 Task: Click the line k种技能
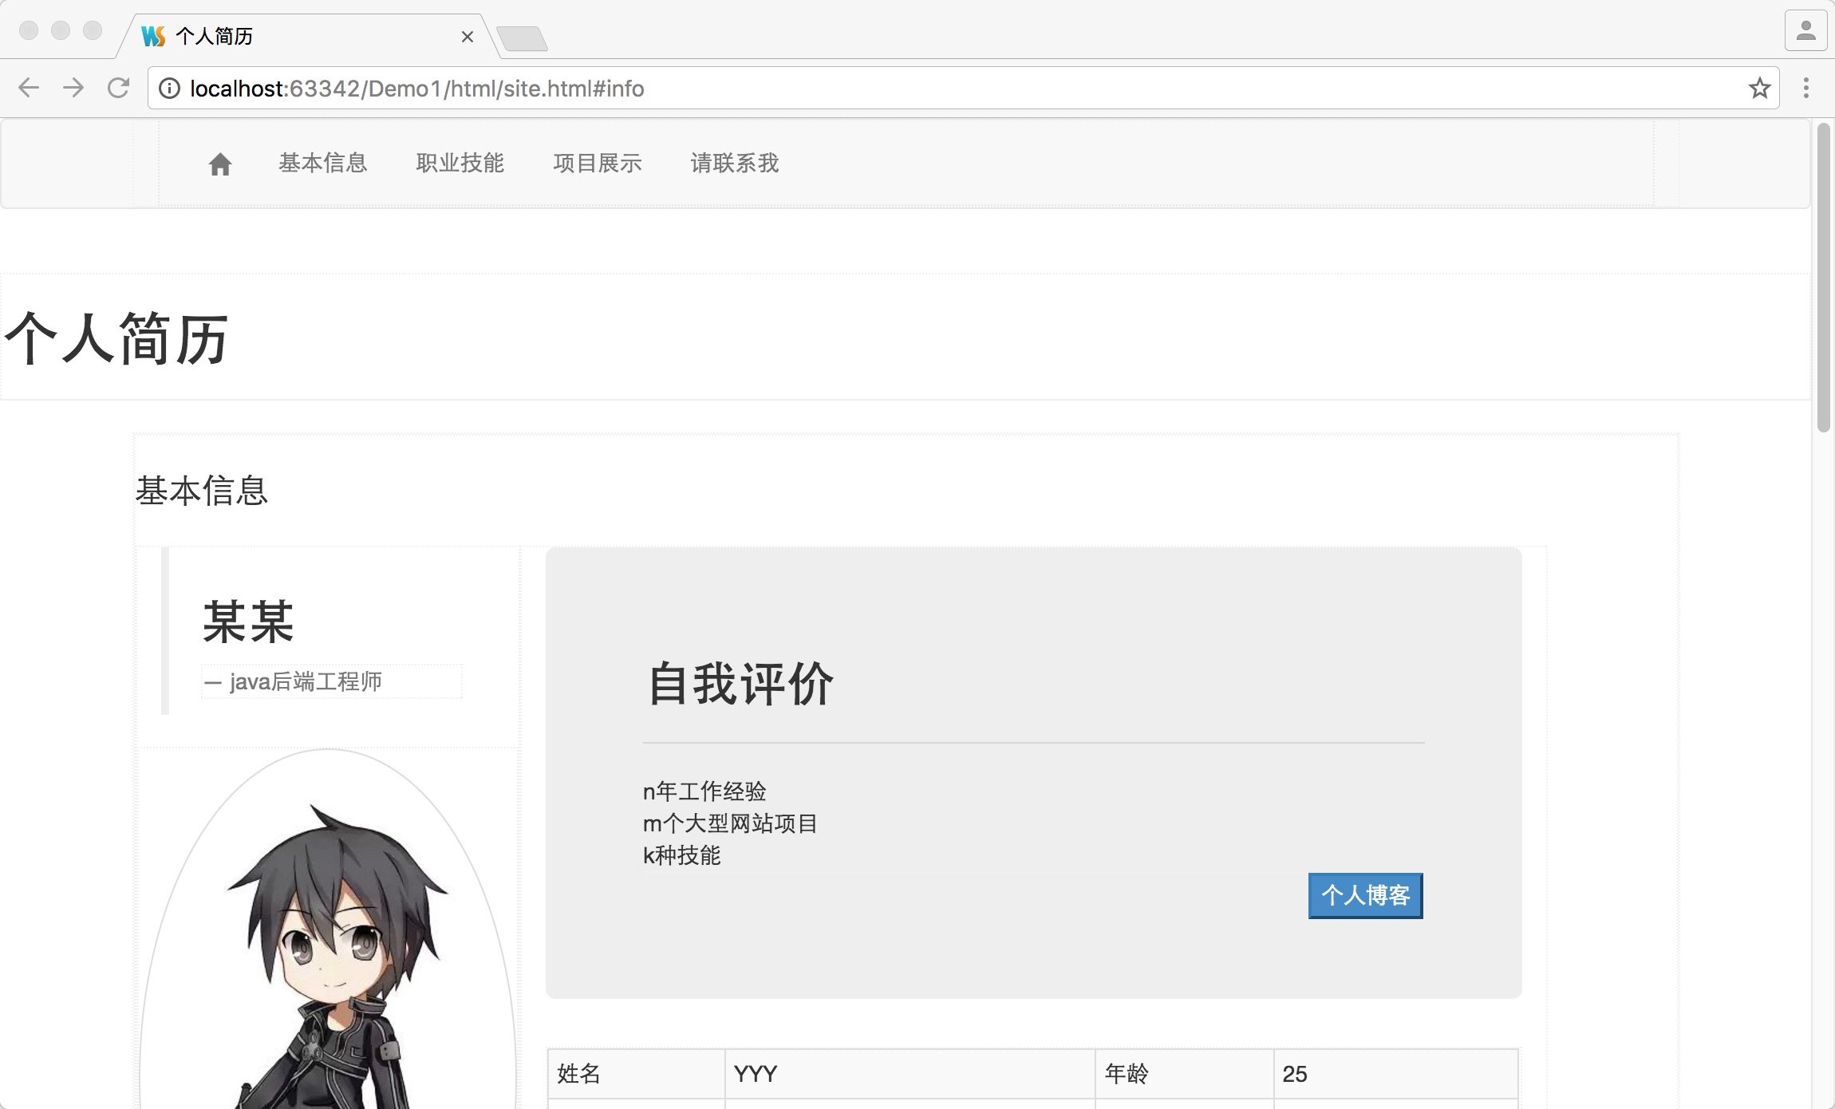[681, 855]
